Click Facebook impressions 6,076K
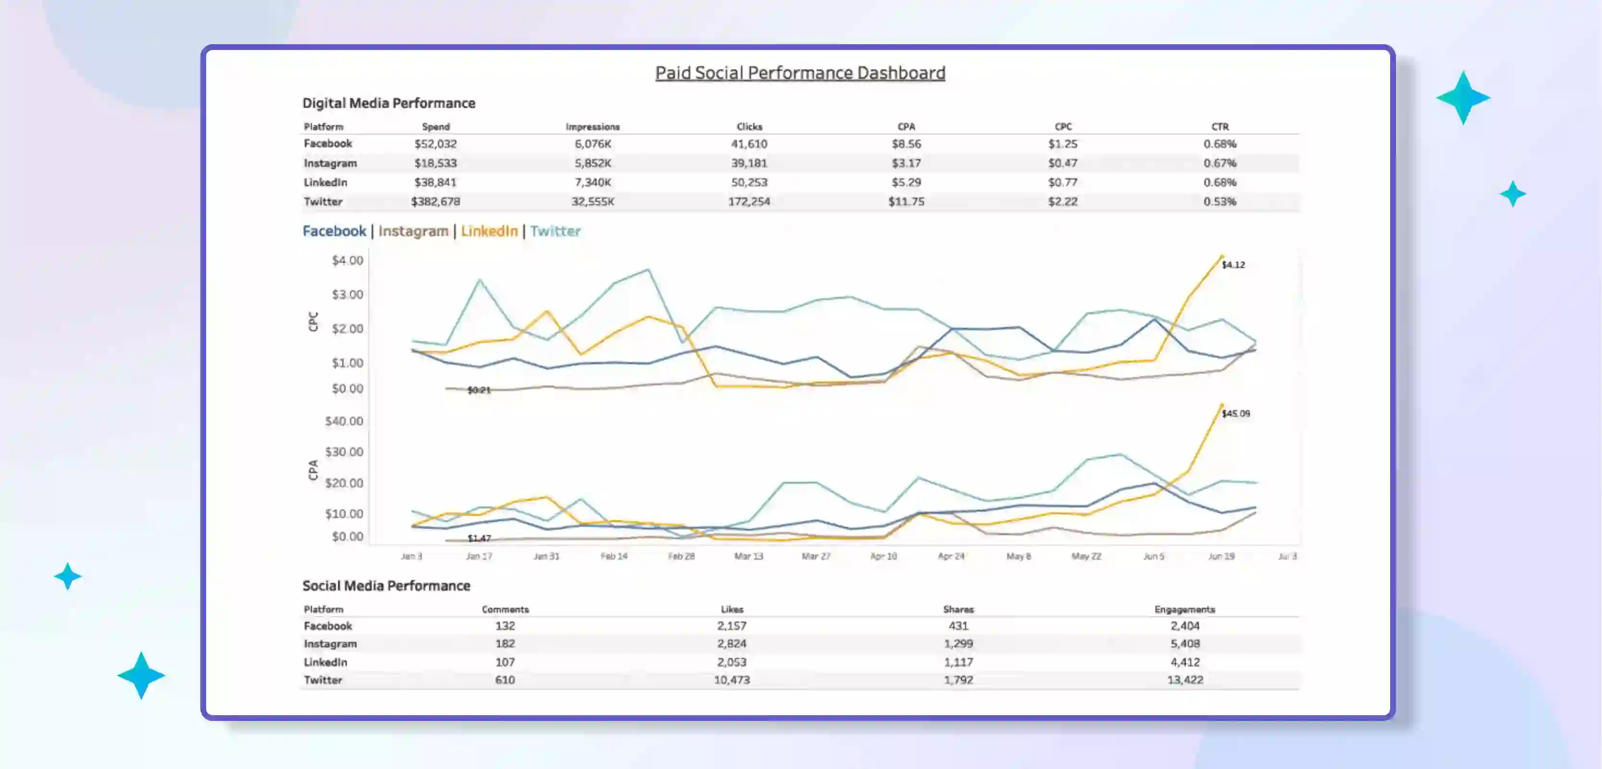The height and width of the screenshot is (769, 1602). coord(592,144)
